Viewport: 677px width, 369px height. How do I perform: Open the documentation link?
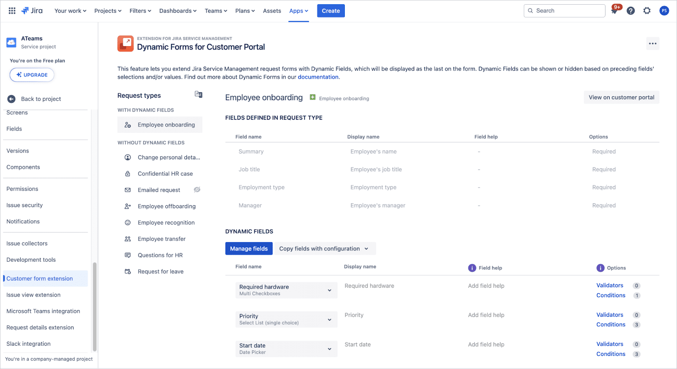[318, 77]
